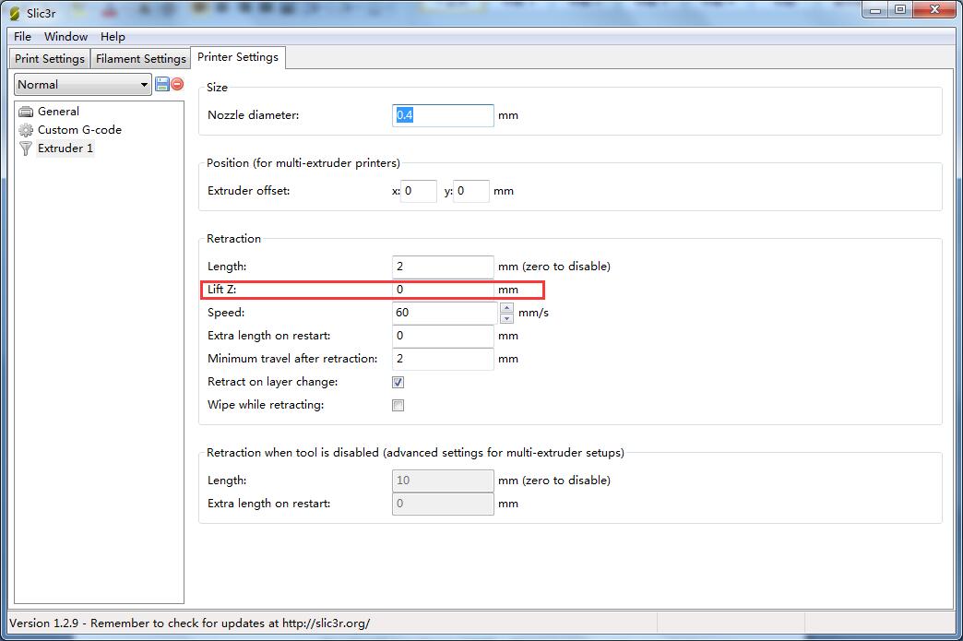Click the Retraction Extra length on restart field

point(443,336)
